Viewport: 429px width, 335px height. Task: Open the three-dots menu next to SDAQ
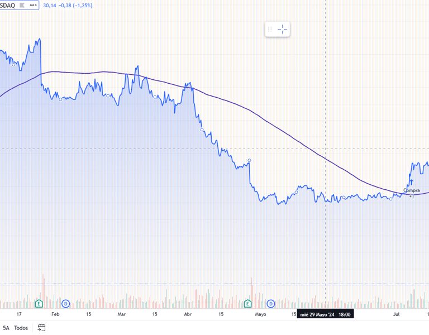point(33,5)
